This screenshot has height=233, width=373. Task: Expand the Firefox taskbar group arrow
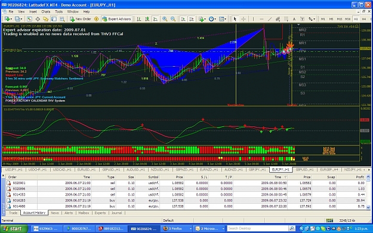(190, 229)
